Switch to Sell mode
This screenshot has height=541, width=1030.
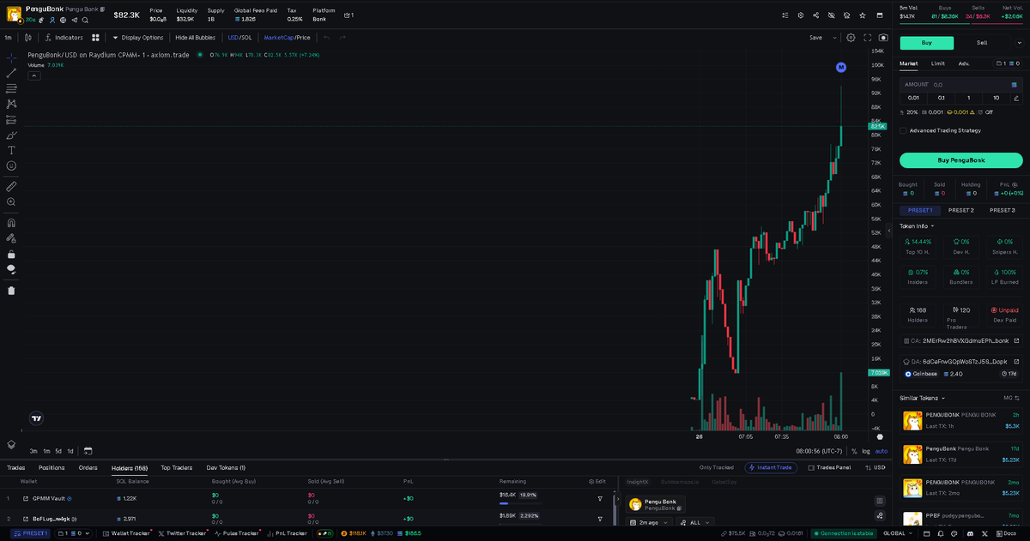pos(982,43)
